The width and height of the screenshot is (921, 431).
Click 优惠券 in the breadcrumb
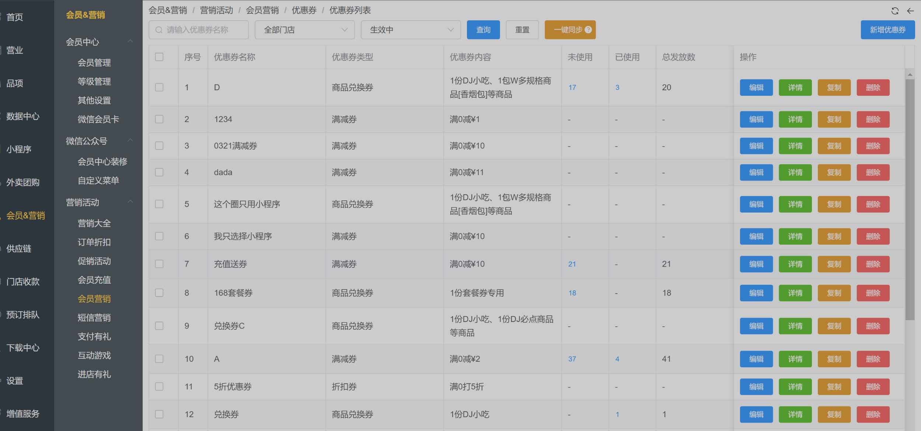click(x=304, y=10)
